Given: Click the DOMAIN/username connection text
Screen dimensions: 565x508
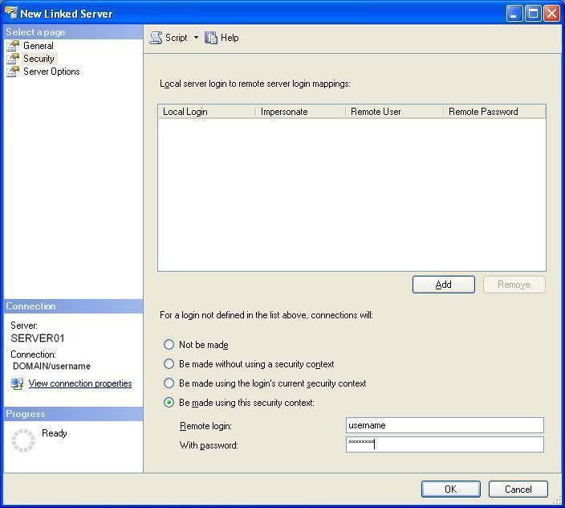Looking at the screenshot, I should (51, 367).
